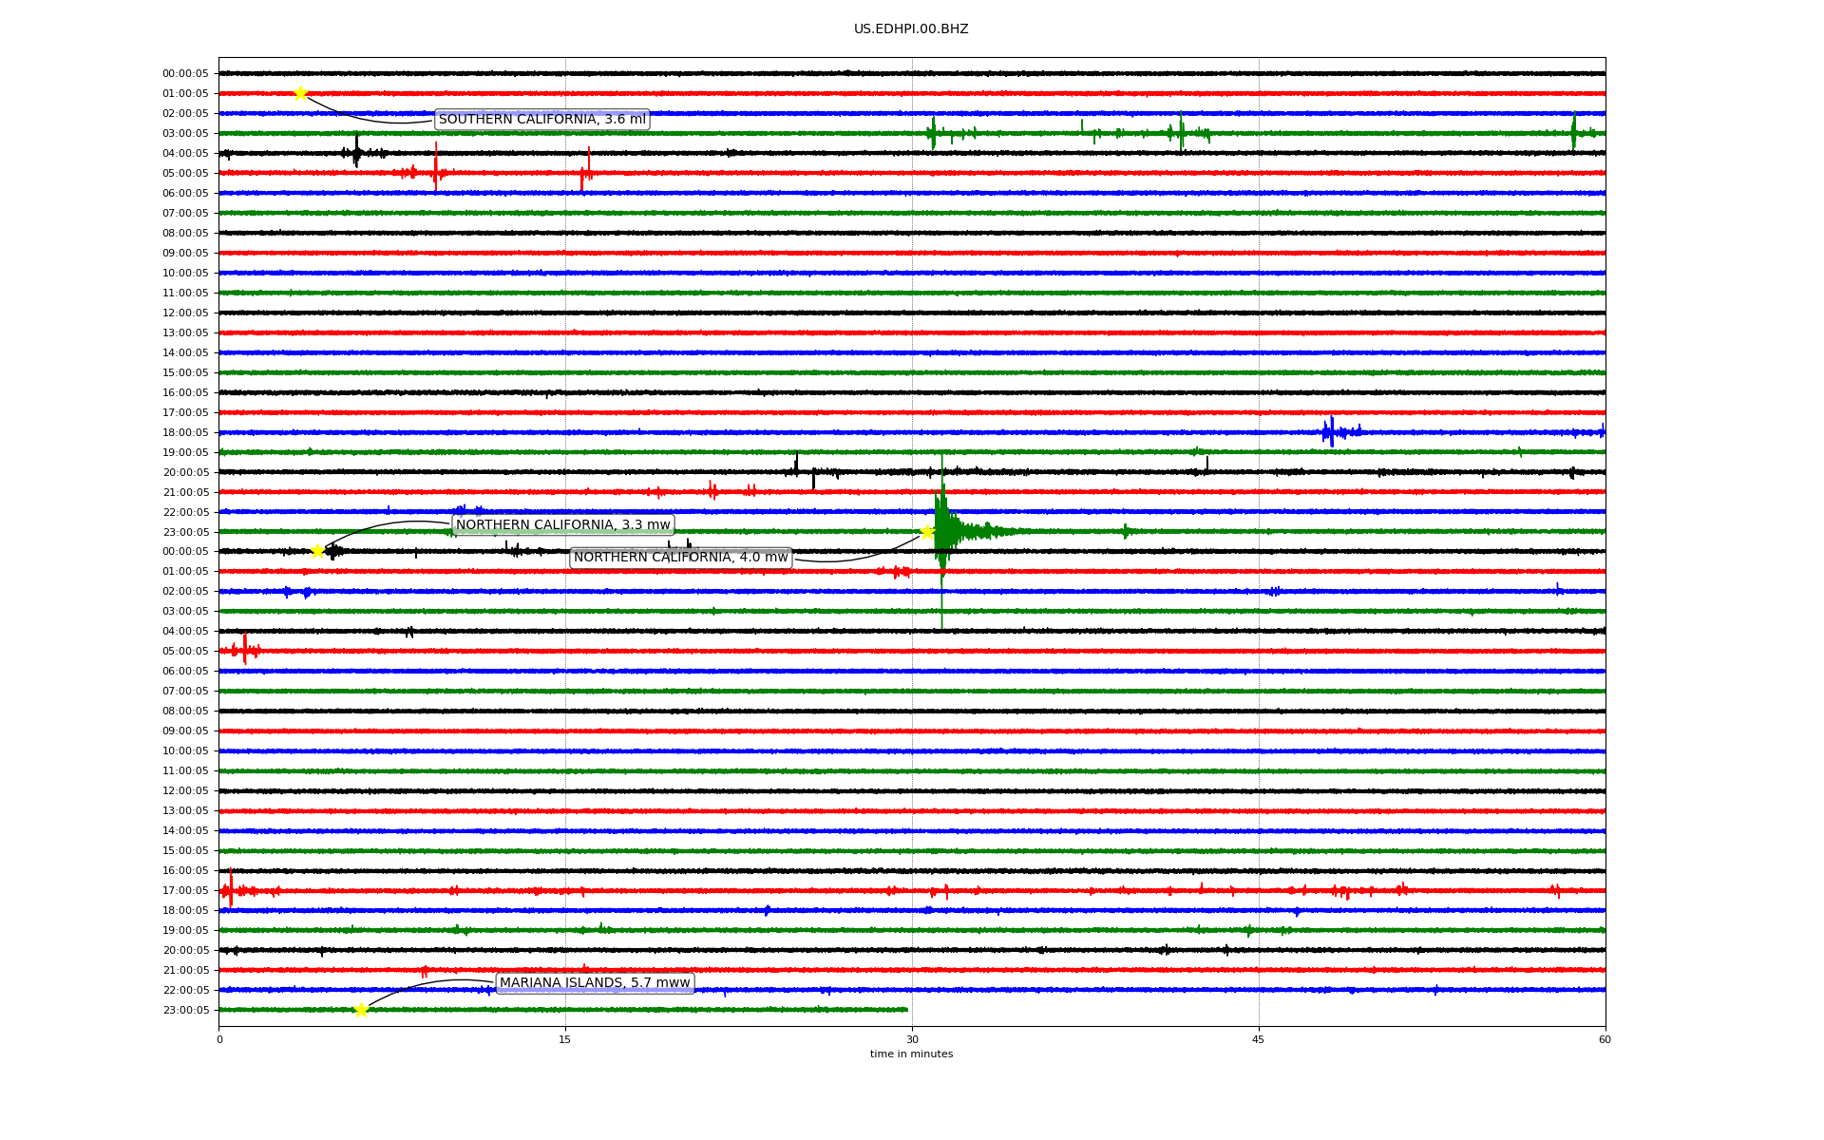This screenshot has width=1824, height=1140.
Task: Click the time in minutes axis label
Action: 911,1054
